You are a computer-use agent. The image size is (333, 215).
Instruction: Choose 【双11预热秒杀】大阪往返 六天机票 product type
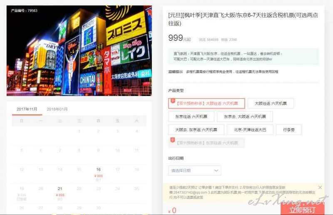[206, 104]
